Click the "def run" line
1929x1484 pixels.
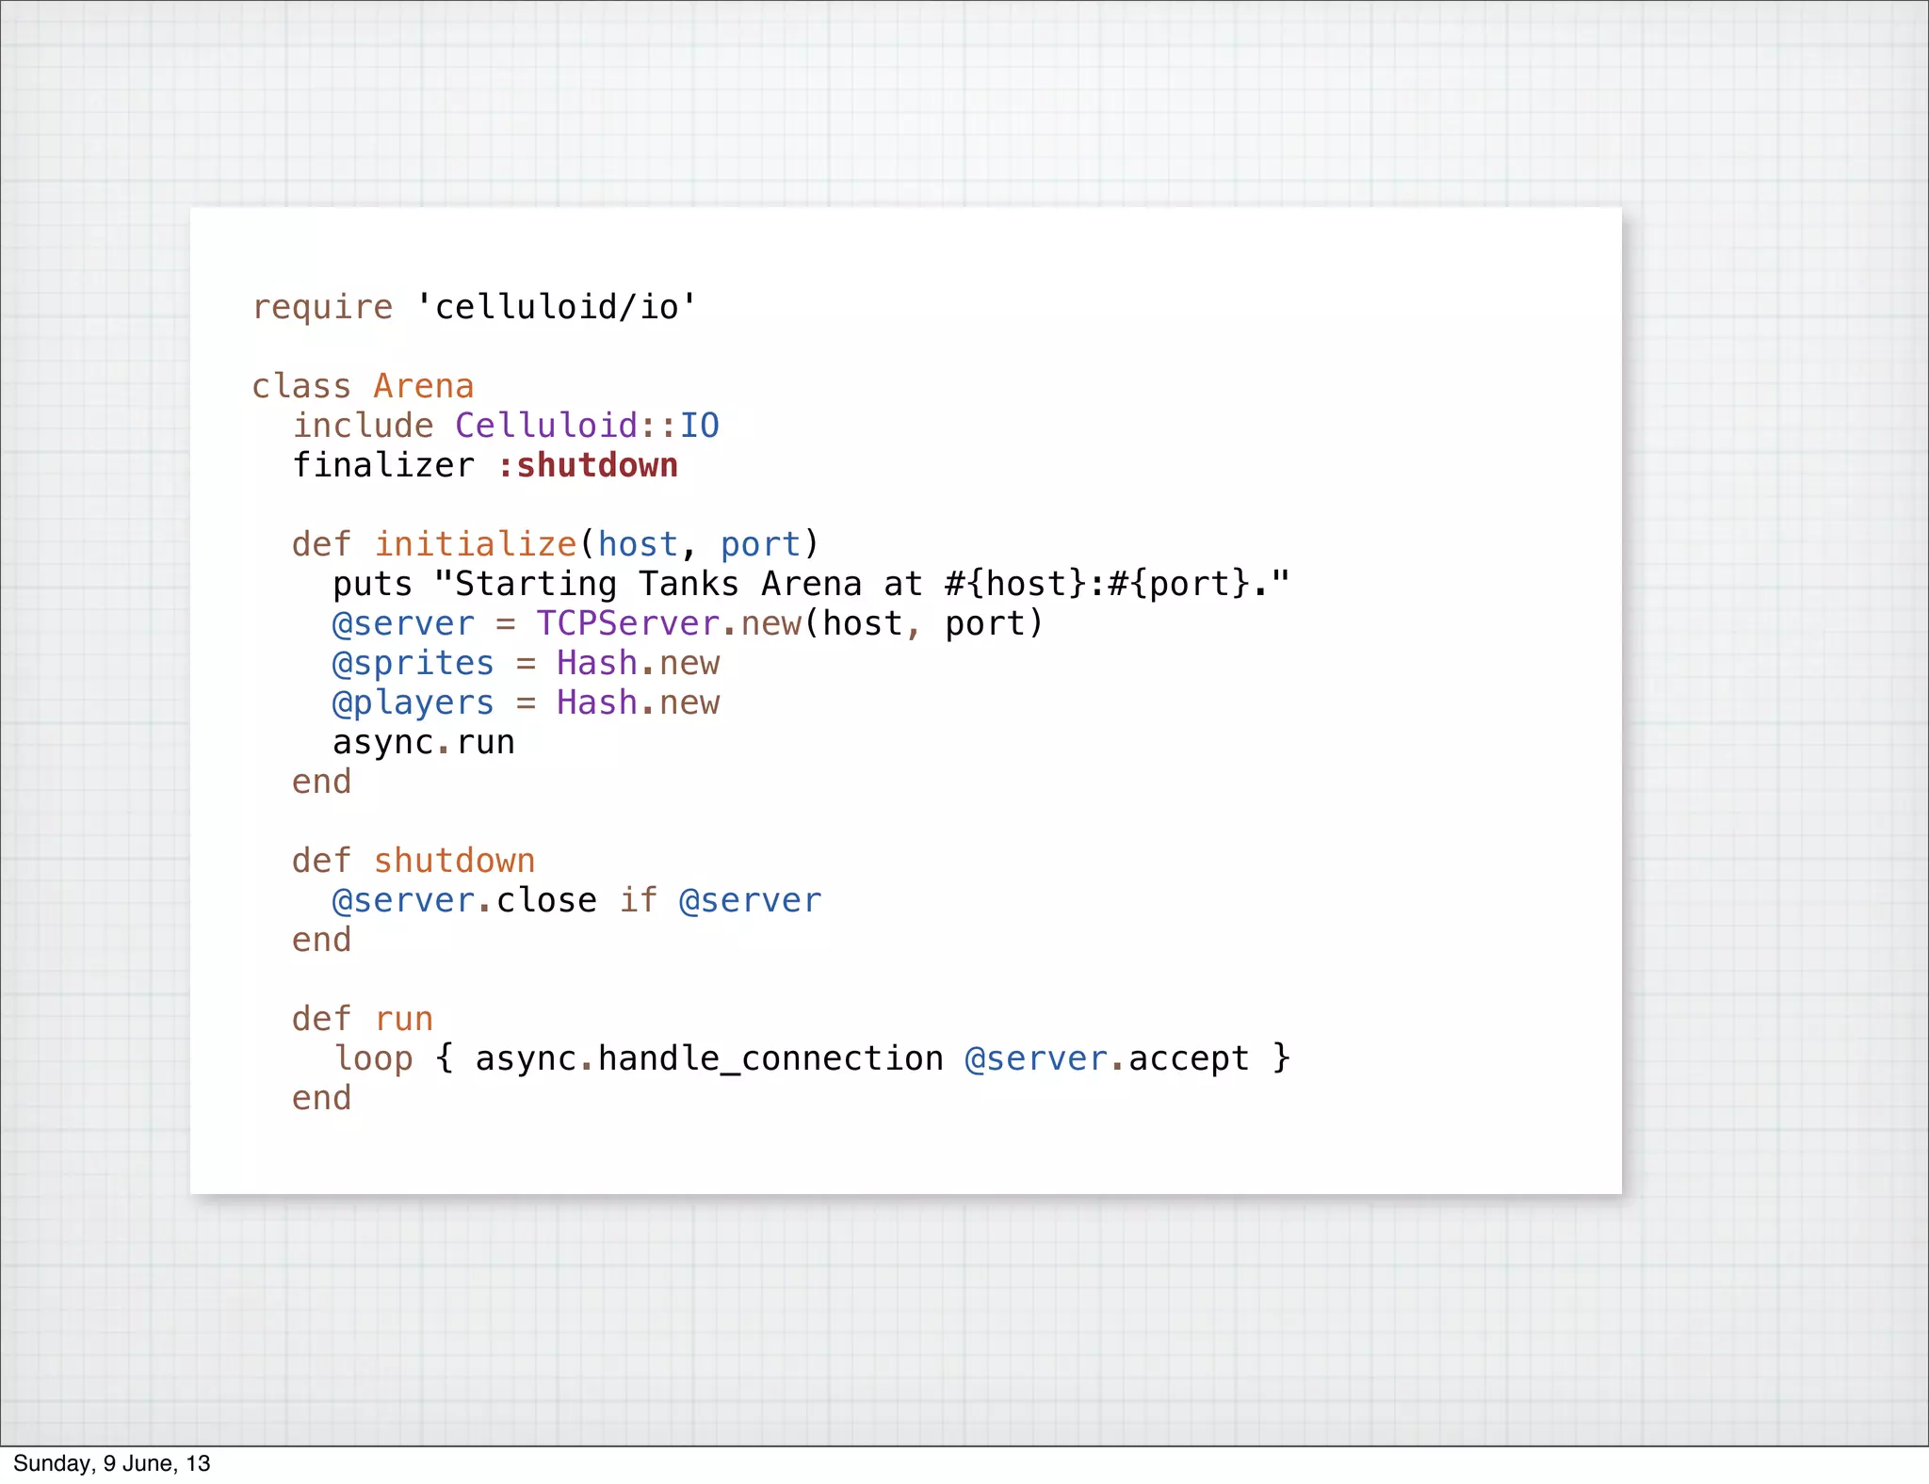(x=363, y=1019)
